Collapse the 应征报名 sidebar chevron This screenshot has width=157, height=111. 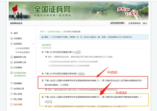[x=33, y=44]
